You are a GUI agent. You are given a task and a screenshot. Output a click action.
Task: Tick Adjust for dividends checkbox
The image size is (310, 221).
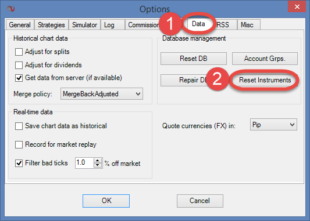(19, 65)
